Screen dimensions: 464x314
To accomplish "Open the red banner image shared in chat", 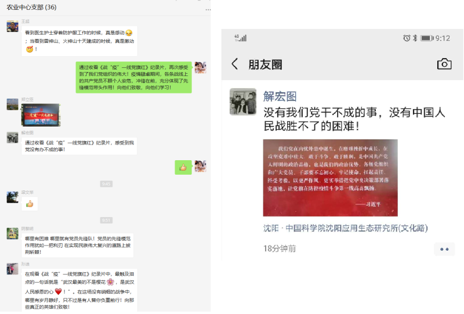I will click(41, 115).
